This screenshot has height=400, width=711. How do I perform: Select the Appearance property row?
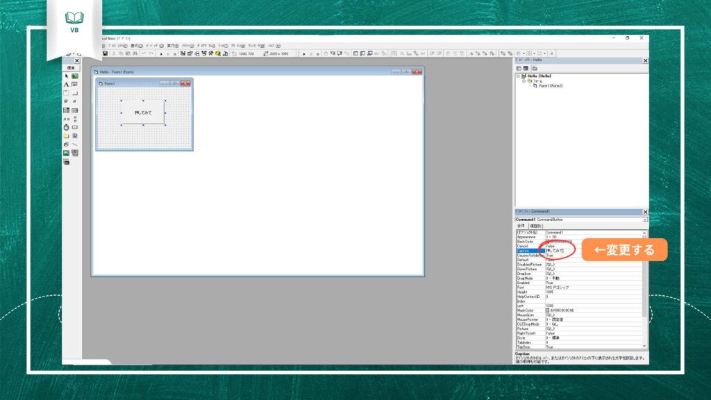[x=578, y=237]
